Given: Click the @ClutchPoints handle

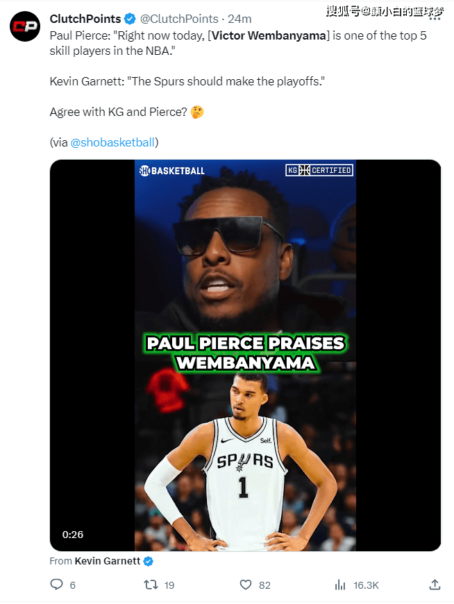Looking at the screenshot, I should 179,19.
